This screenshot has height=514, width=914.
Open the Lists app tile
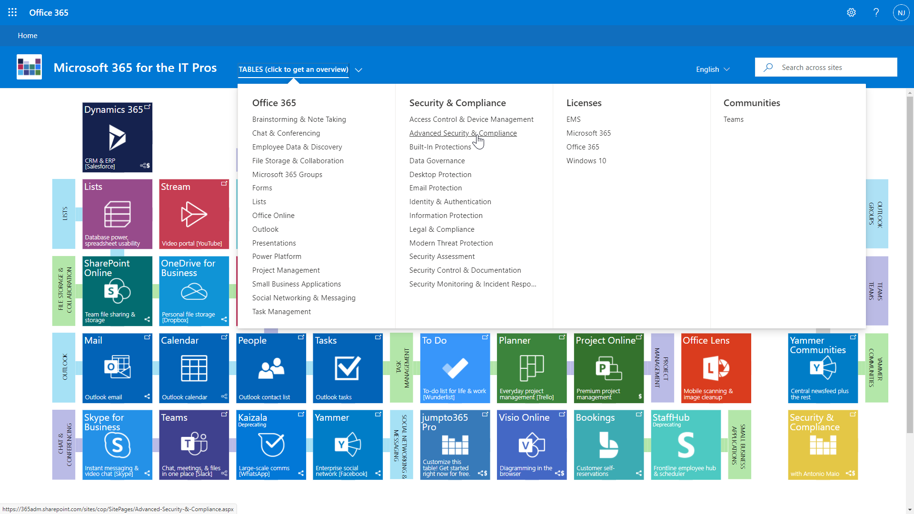pos(117,214)
